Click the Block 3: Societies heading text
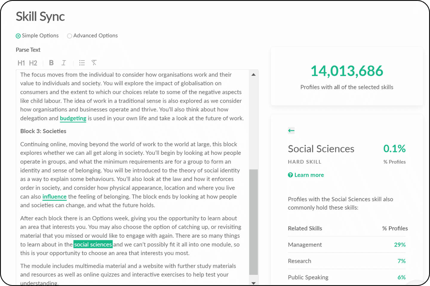The width and height of the screenshot is (430, 286). coord(43,131)
